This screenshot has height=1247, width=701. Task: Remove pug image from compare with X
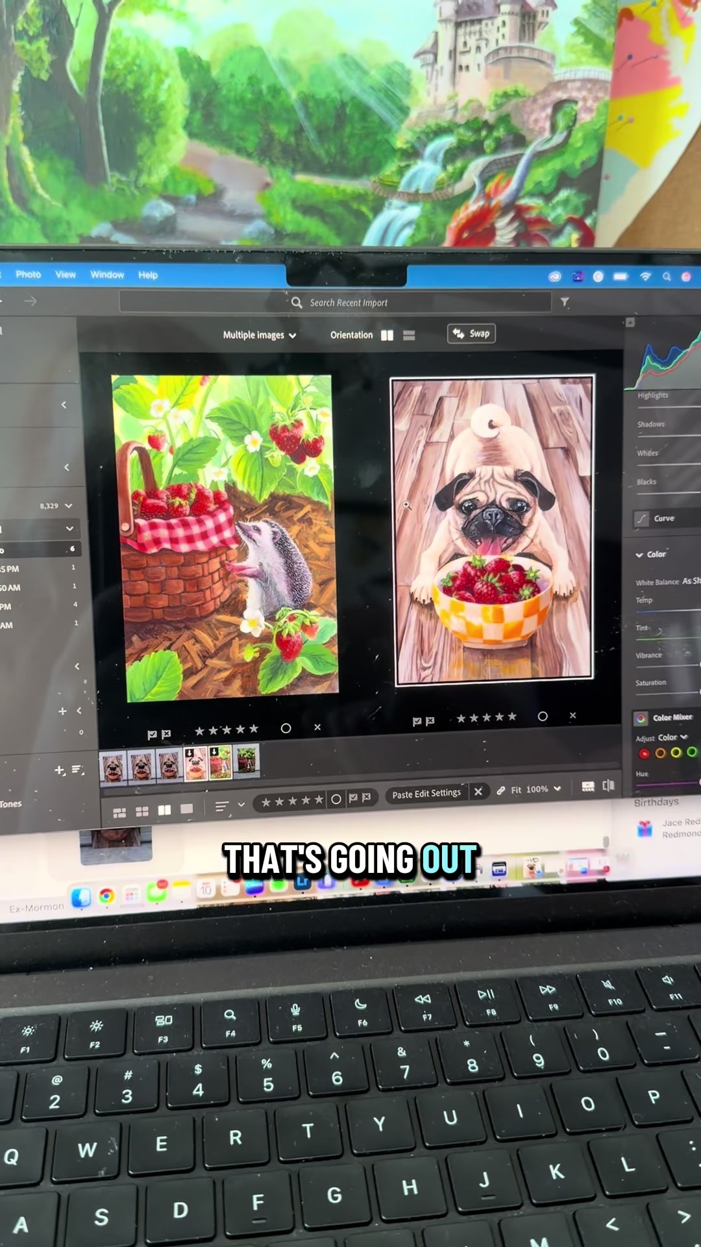pyautogui.click(x=572, y=715)
